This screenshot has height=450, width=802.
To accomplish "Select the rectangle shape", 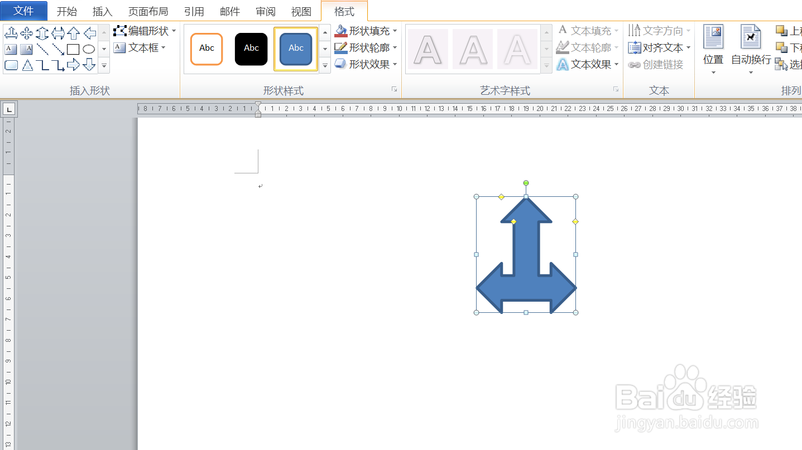I will tap(73, 49).
